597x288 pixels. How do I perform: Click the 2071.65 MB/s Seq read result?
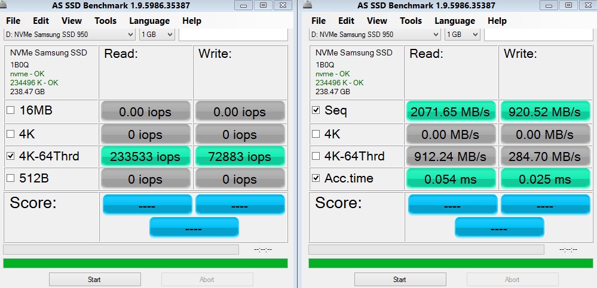coord(451,112)
